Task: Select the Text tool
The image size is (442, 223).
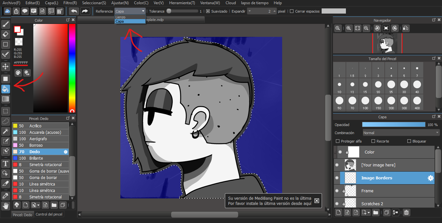Action: point(6,164)
